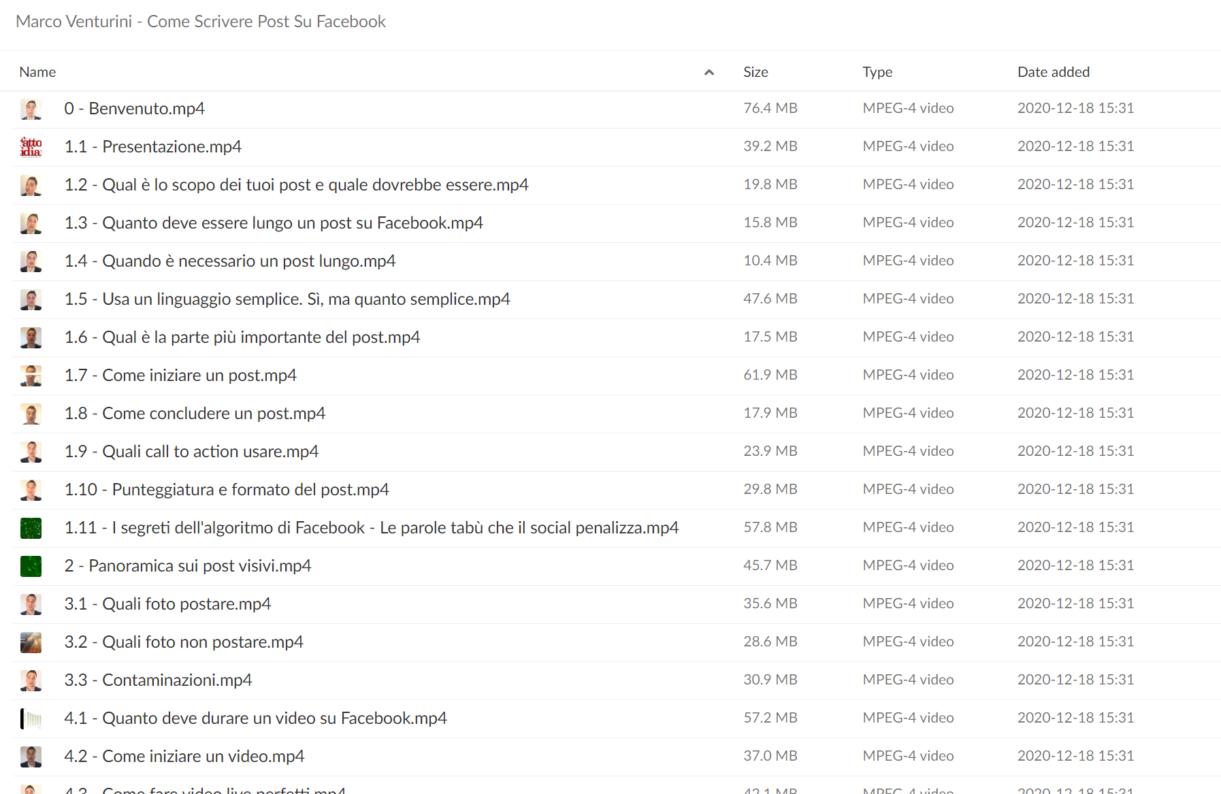
Task: Select 1.10 - Punteggiatura e formato del post.mp4
Action: [x=227, y=490]
